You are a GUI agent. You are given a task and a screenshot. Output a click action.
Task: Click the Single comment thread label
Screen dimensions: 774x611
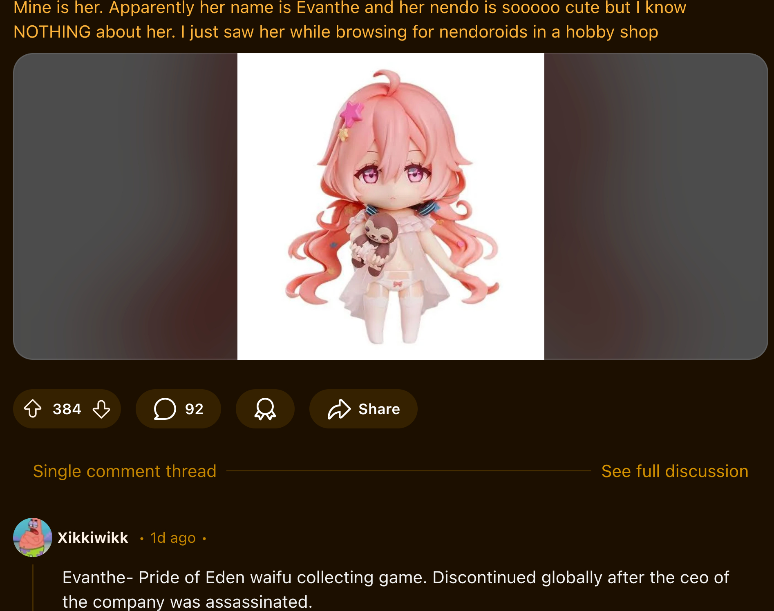[125, 471]
